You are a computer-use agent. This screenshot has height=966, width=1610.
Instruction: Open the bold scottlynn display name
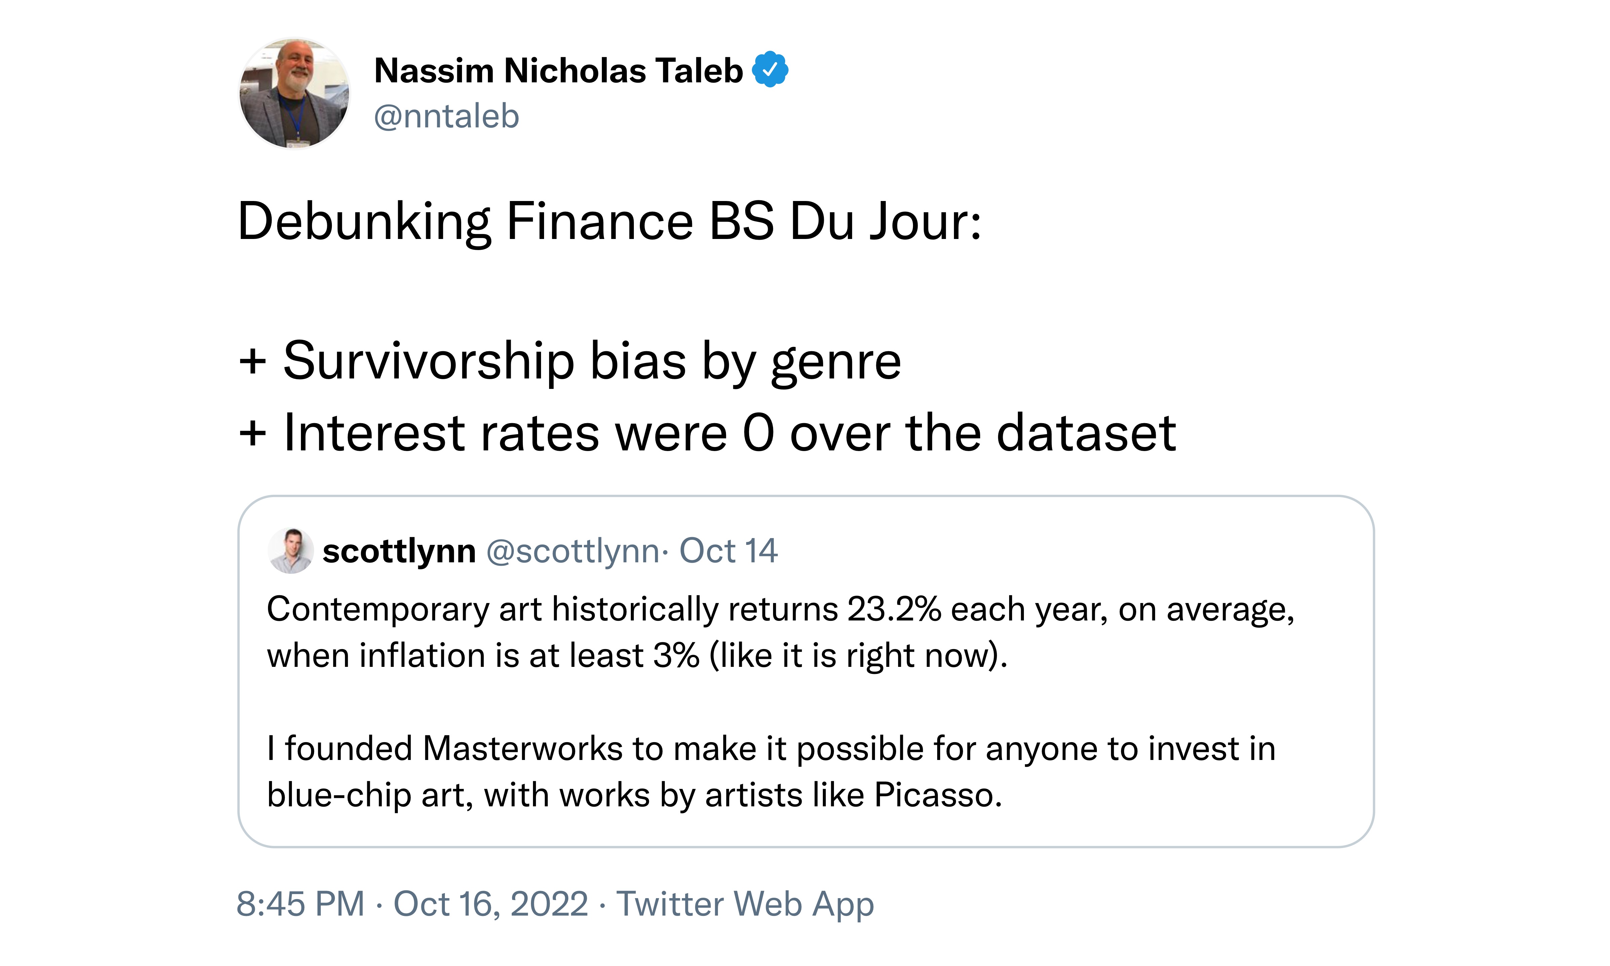click(398, 551)
